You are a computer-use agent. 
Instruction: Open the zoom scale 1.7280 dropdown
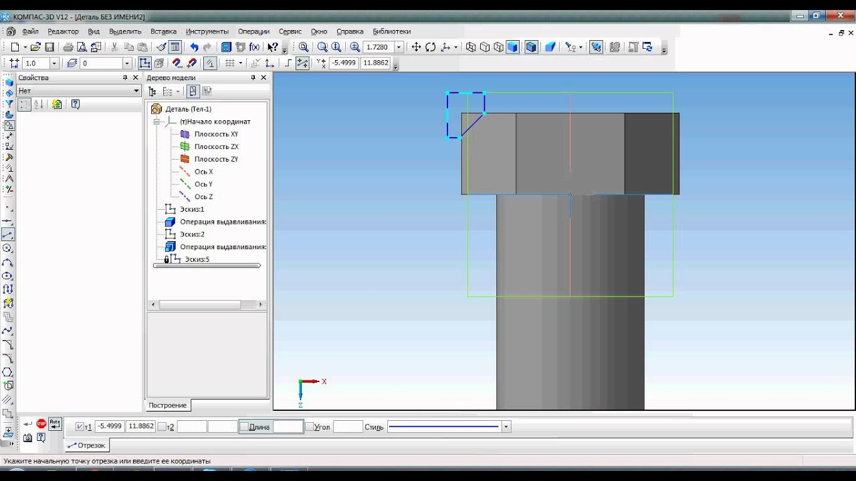[x=399, y=47]
